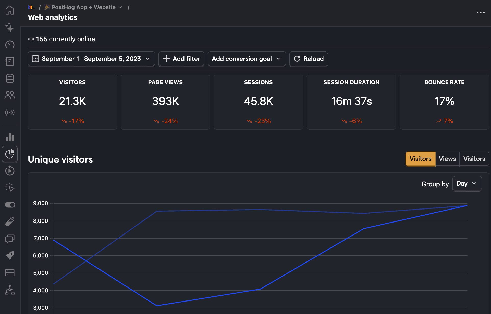Switch to the Views tab
The width and height of the screenshot is (491, 314).
(447, 159)
